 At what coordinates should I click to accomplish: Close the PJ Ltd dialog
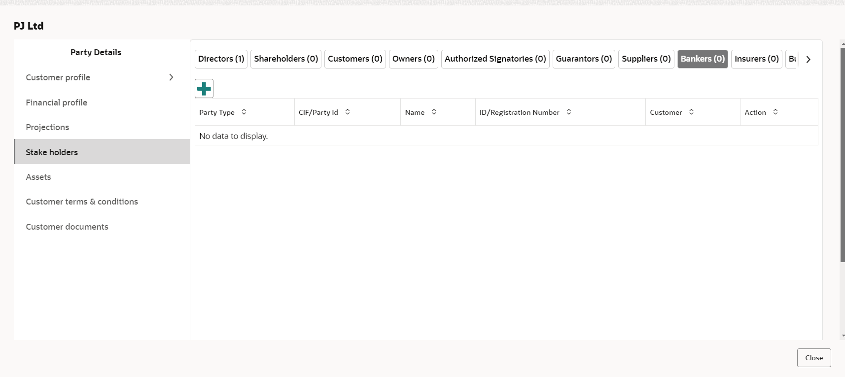[814, 358]
